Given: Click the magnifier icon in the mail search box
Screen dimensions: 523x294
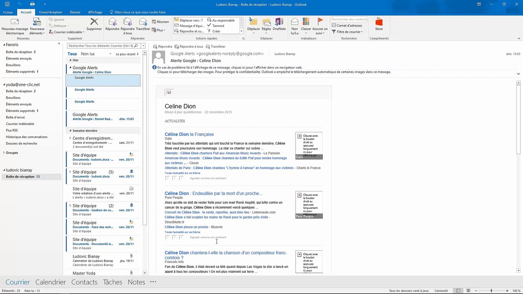Looking at the screenshot, I should click(x=136, y=46).
